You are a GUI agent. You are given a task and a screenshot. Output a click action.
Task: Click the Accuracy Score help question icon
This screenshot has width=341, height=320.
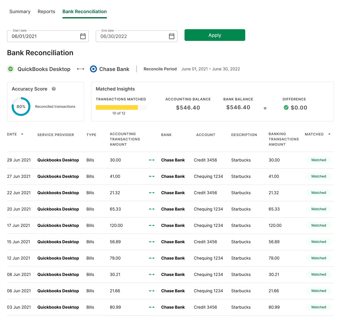54,89
